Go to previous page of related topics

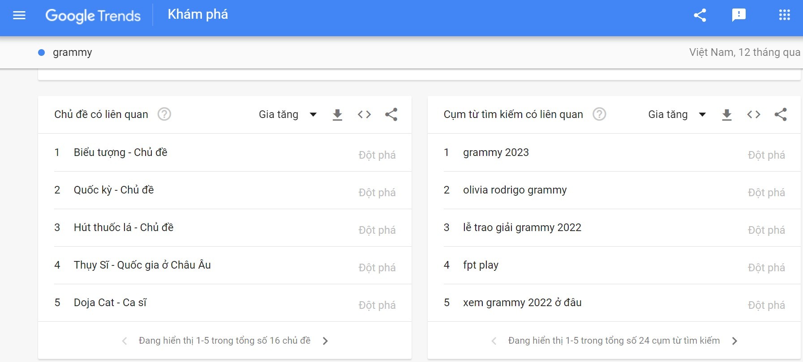coord(125,341)
